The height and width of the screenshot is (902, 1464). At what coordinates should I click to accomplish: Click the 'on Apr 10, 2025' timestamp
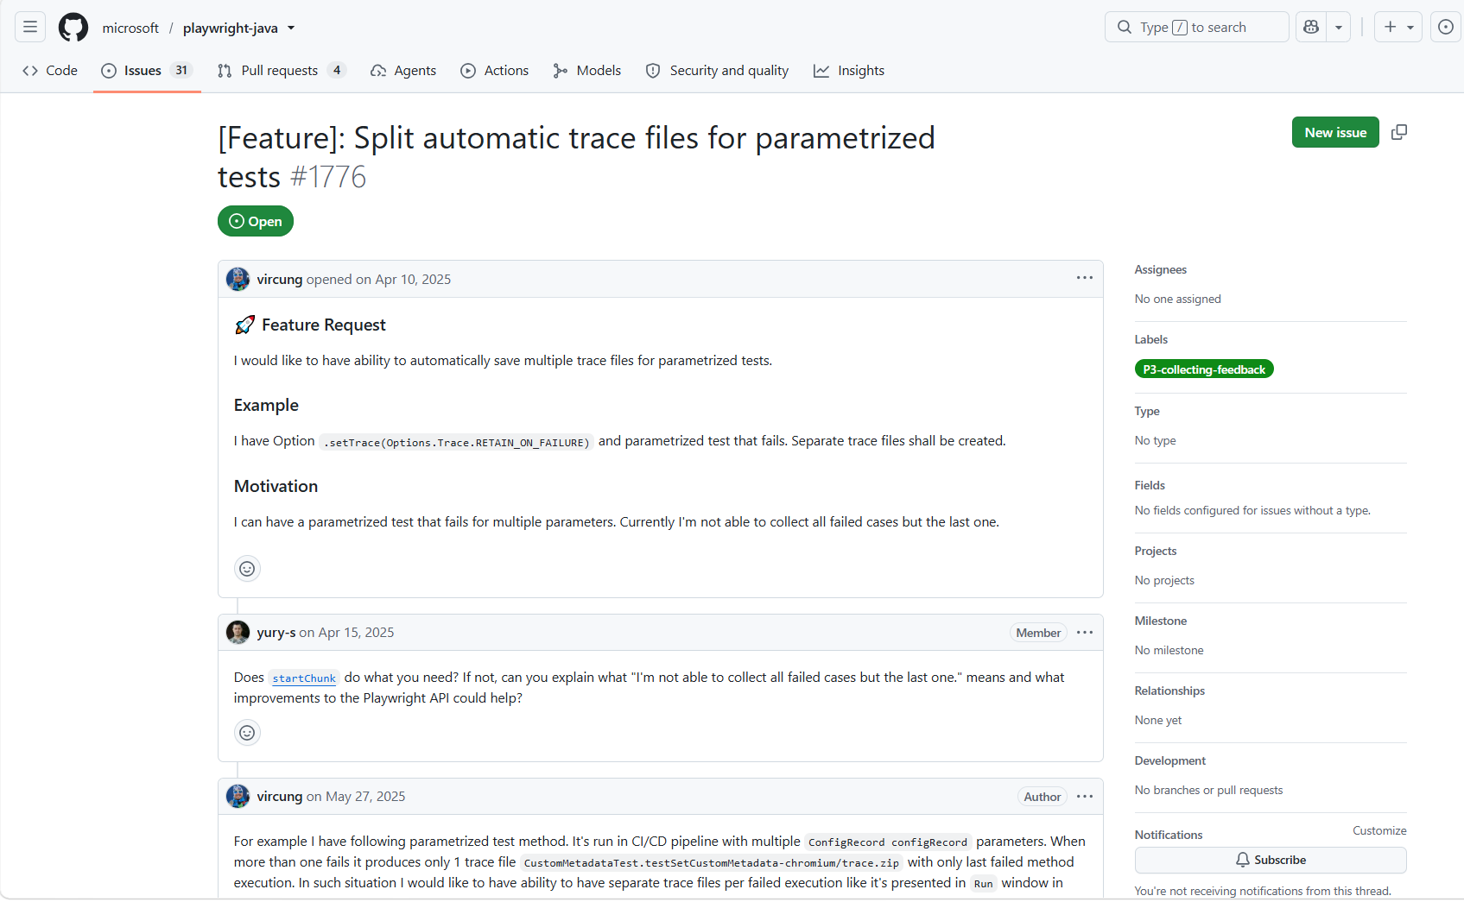tap(403, 280)
